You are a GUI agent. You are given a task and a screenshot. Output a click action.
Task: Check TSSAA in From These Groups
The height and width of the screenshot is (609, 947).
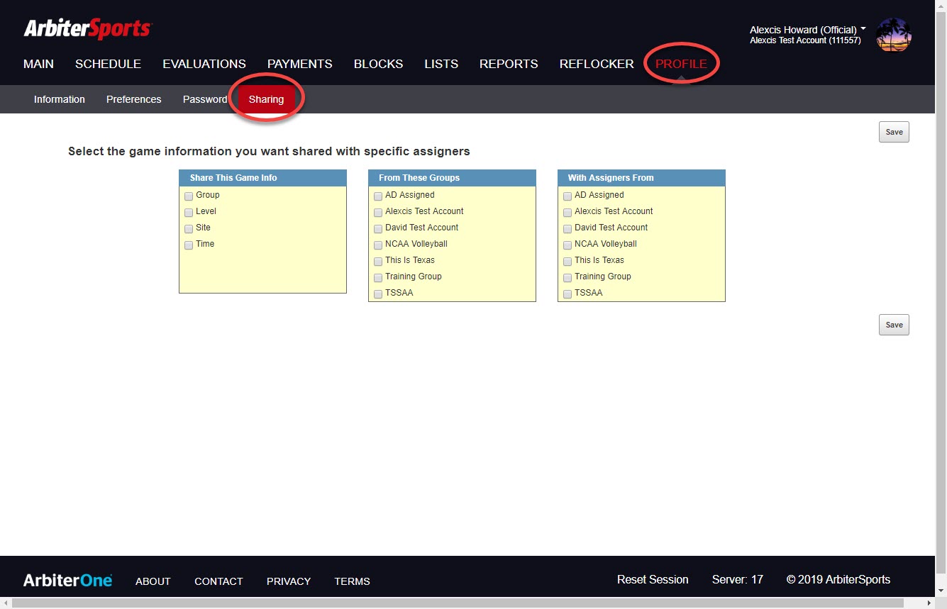[378, 294]
